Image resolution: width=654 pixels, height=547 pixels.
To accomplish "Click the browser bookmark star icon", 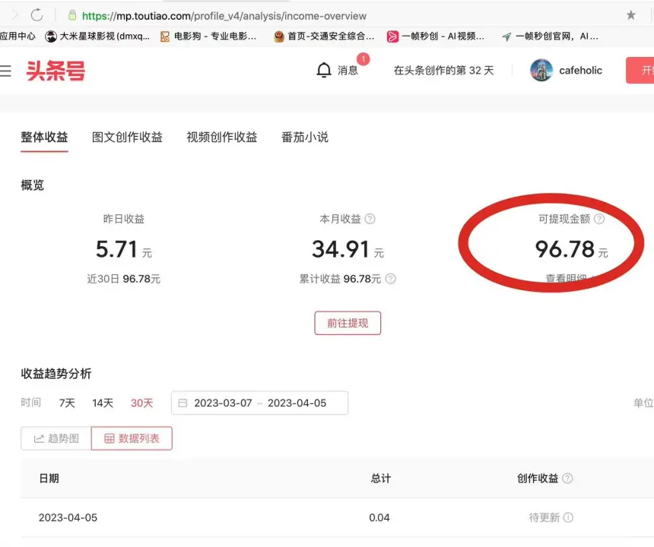I will pyautogui.click(x=630, y=14).
